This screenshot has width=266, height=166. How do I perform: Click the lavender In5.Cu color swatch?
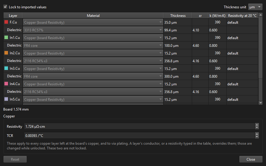6,99
